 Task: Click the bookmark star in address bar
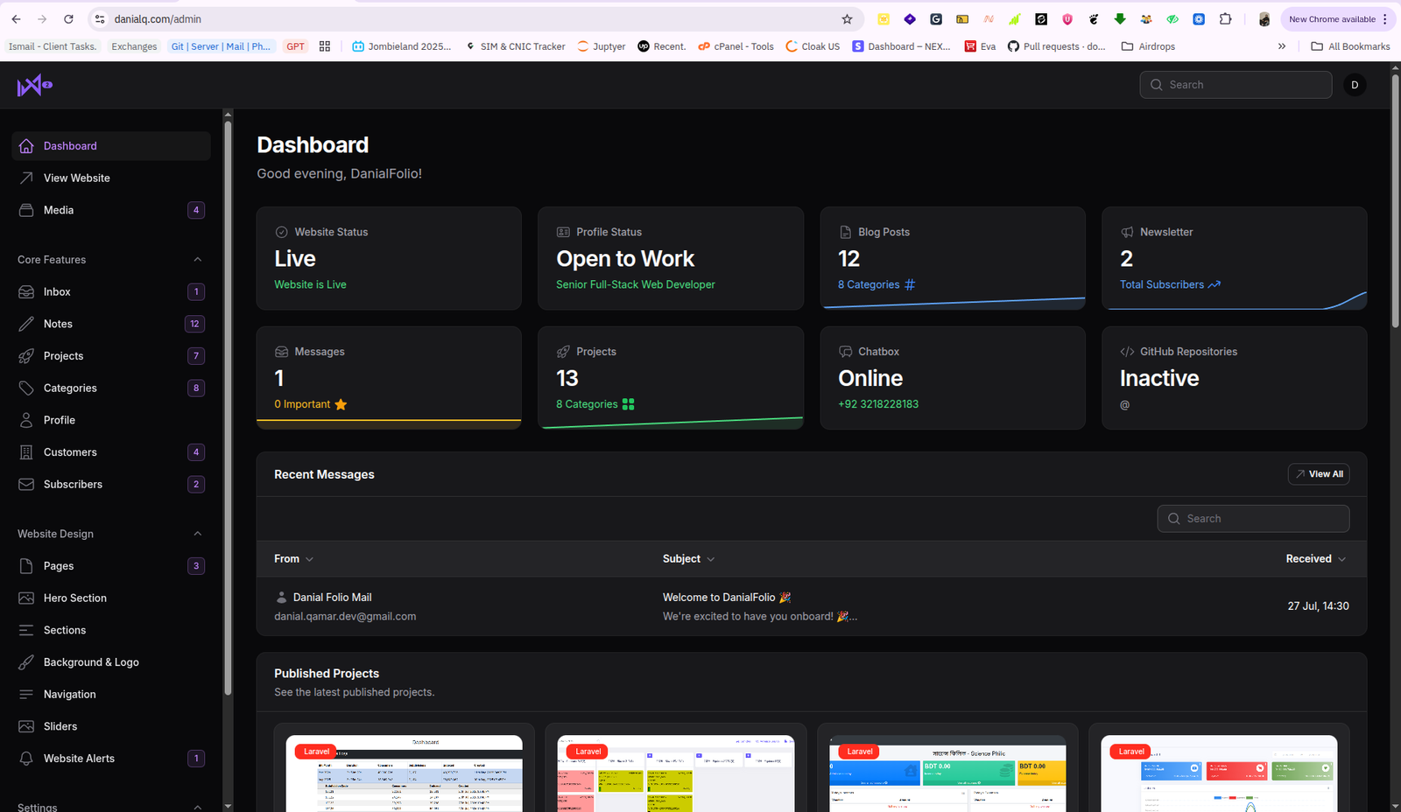click(847, 19)
